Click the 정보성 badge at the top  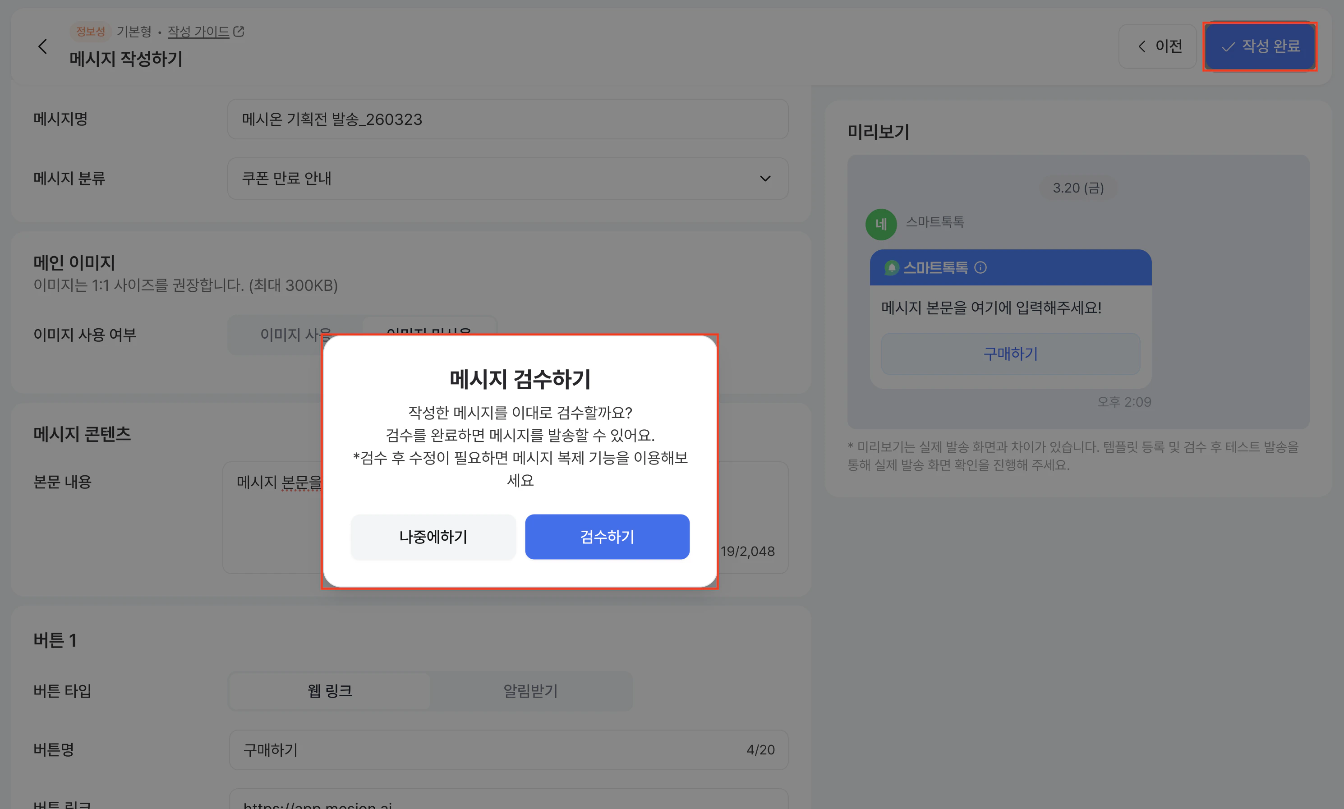[91, 31]
